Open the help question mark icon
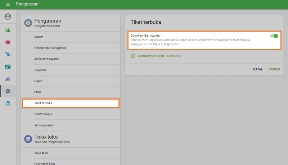Viewport: 288px width, 165px height. point(8,104)
